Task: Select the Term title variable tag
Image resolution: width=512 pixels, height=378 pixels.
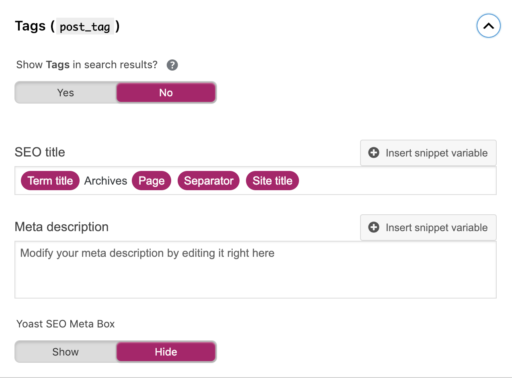Action: click(x=50, y=181)
